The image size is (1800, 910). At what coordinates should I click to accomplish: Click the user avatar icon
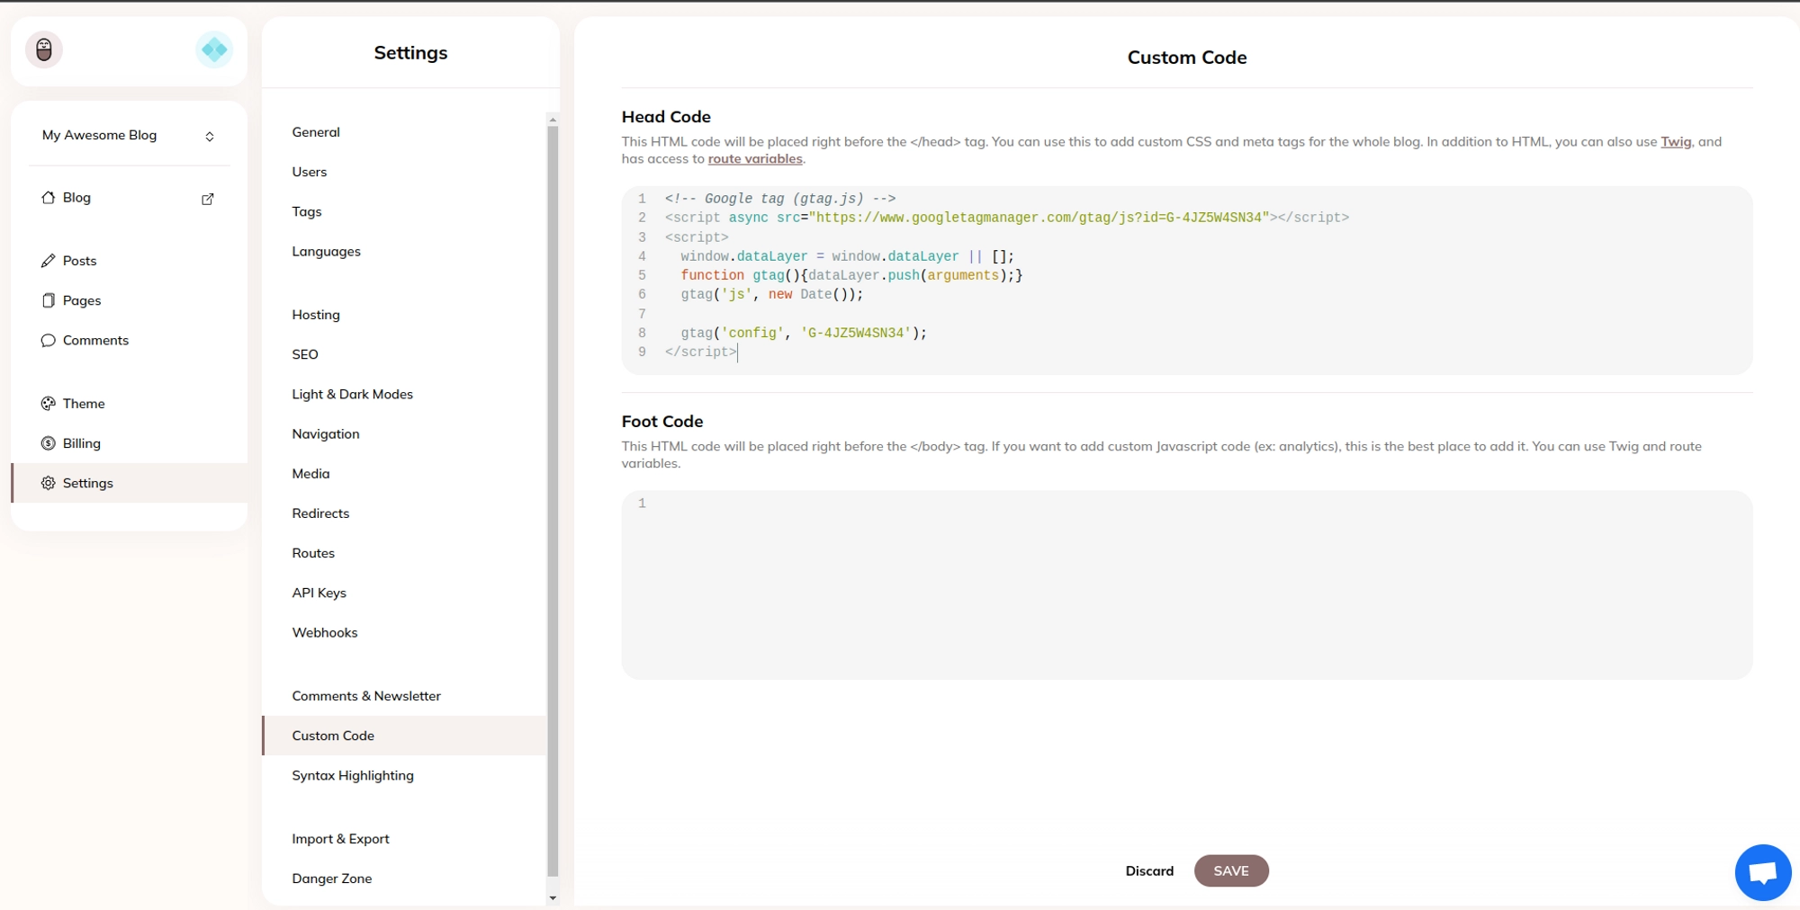44,49
